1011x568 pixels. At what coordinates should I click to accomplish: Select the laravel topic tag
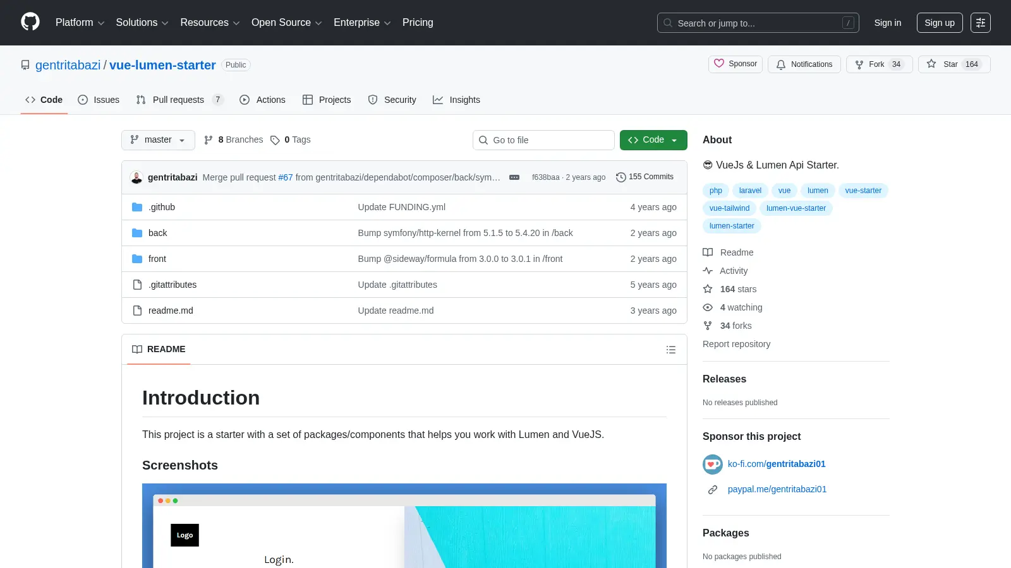750,191
